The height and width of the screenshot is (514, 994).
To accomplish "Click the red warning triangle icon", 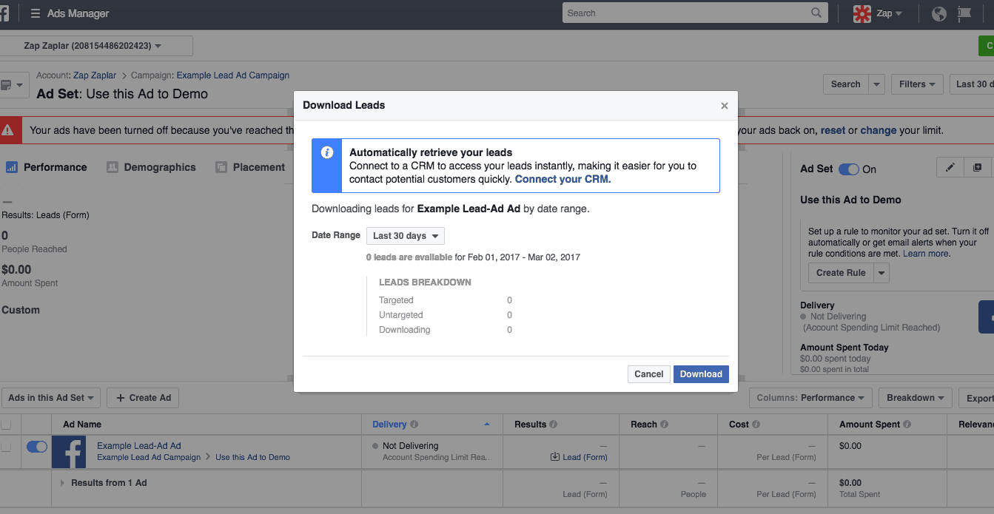I will pyautogui.click(x=7, y=130).
